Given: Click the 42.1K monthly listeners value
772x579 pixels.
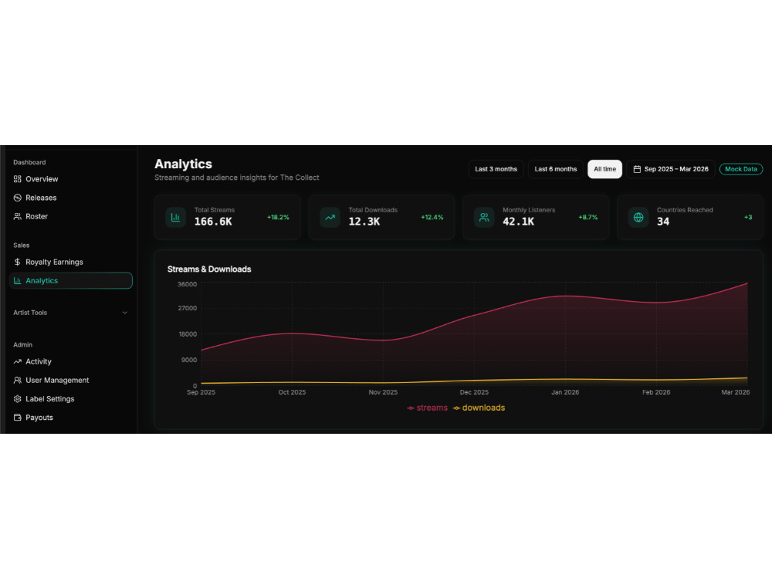Looking at the screenshot, I should (x=519, y=222).
